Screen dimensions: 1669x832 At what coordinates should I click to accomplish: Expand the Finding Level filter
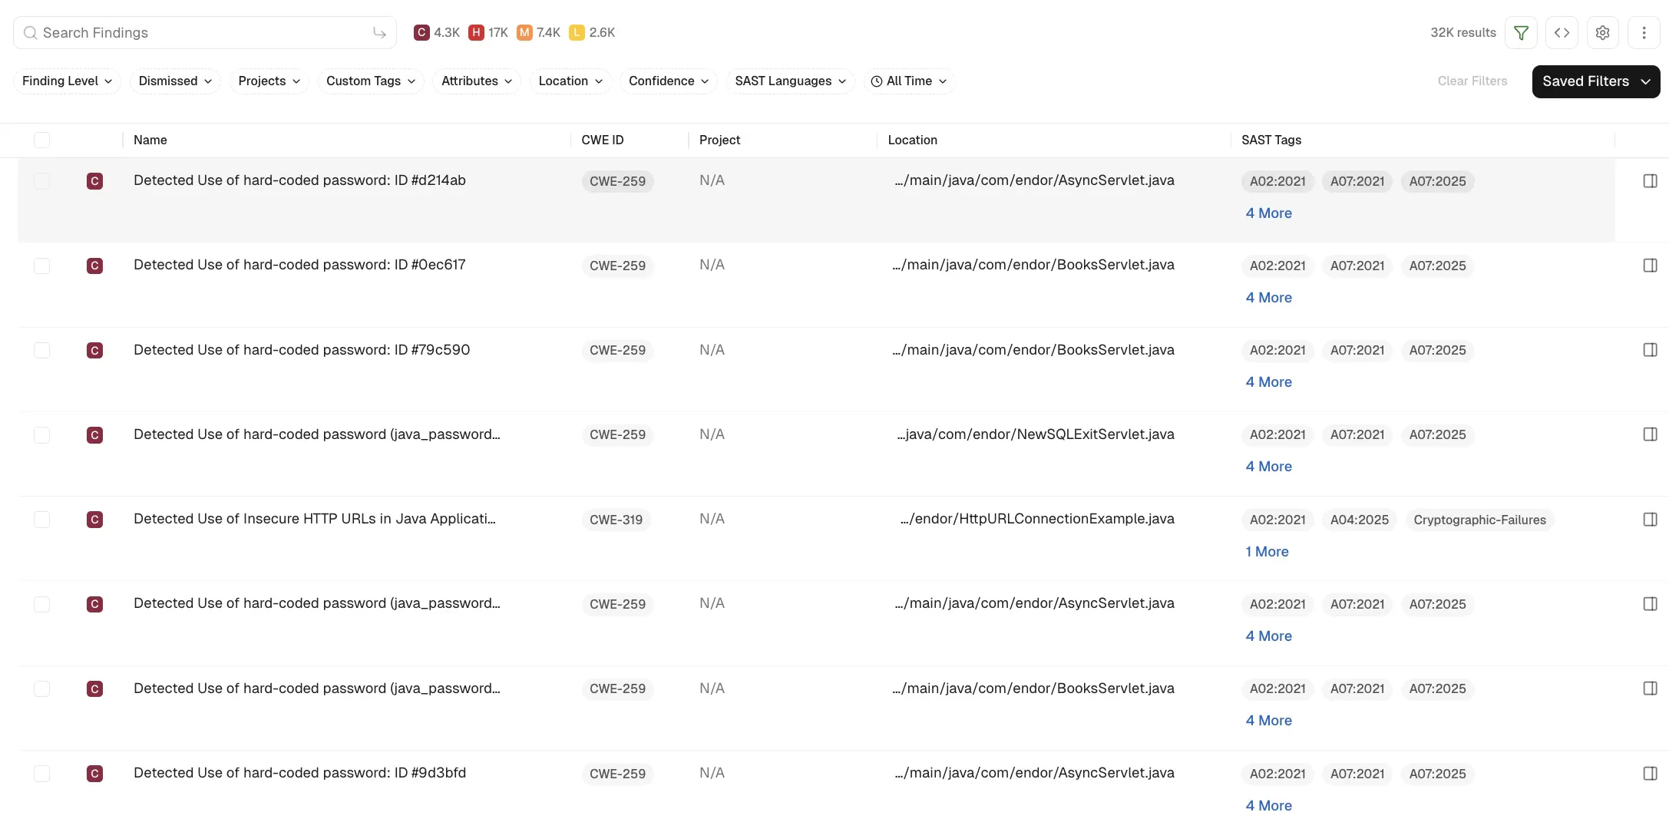[67, 81]
